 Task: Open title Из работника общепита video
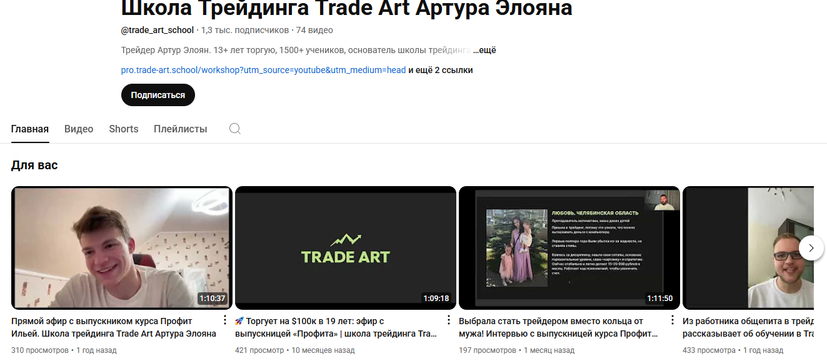pos(748,327)
